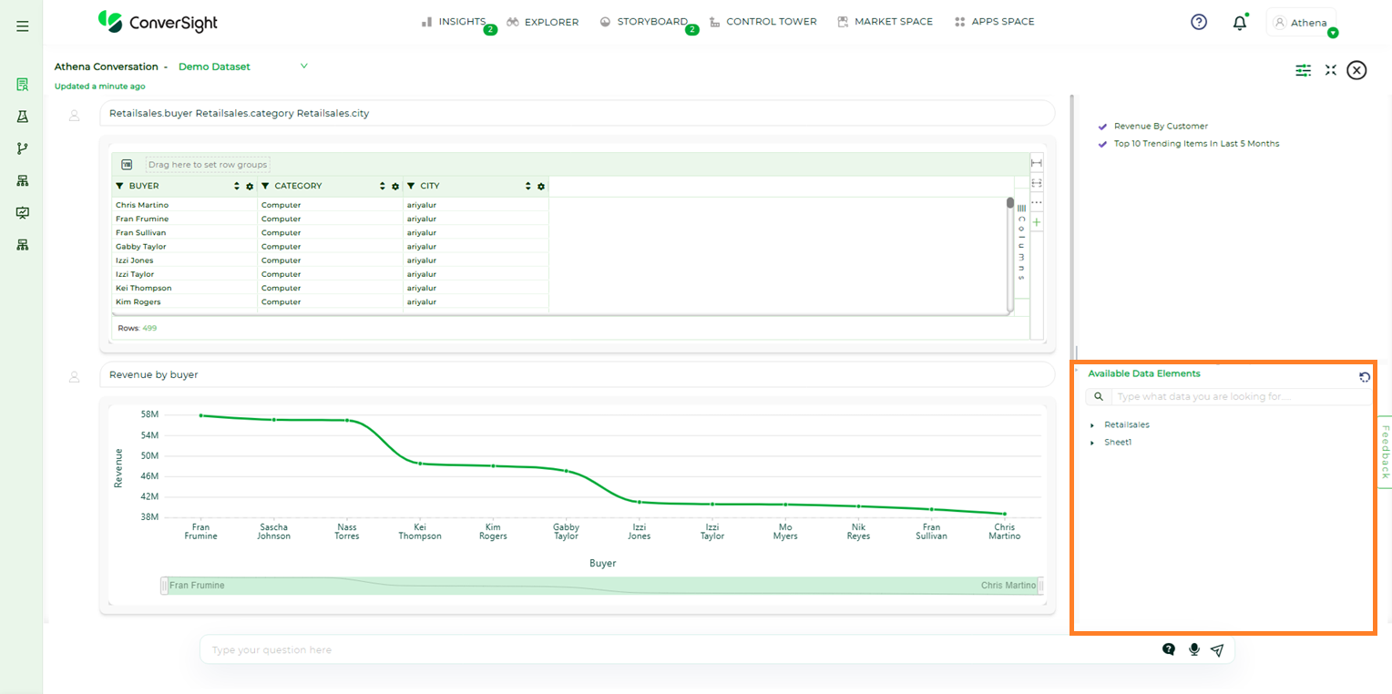Go to the Insights tab
The image size is (1392, 694).
point(454,22)
